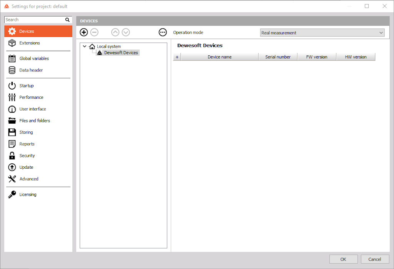The height and width of the screenshot is (269, 394).
Task: Click the Extensions box icon
Action: pyautogui.click(x=12, y=43)
